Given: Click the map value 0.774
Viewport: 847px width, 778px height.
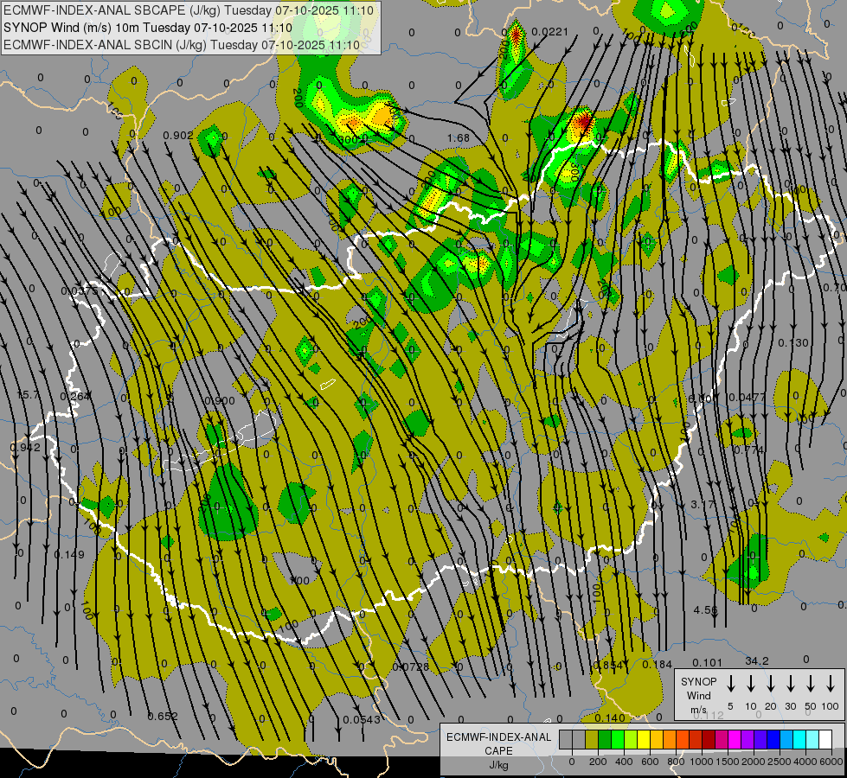Looking at the screenshot, I should pyautogui.click(x=749, y=450).
